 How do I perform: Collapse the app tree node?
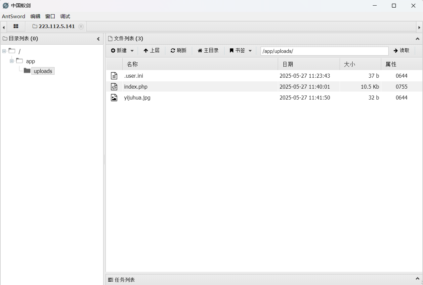(12, 61)
